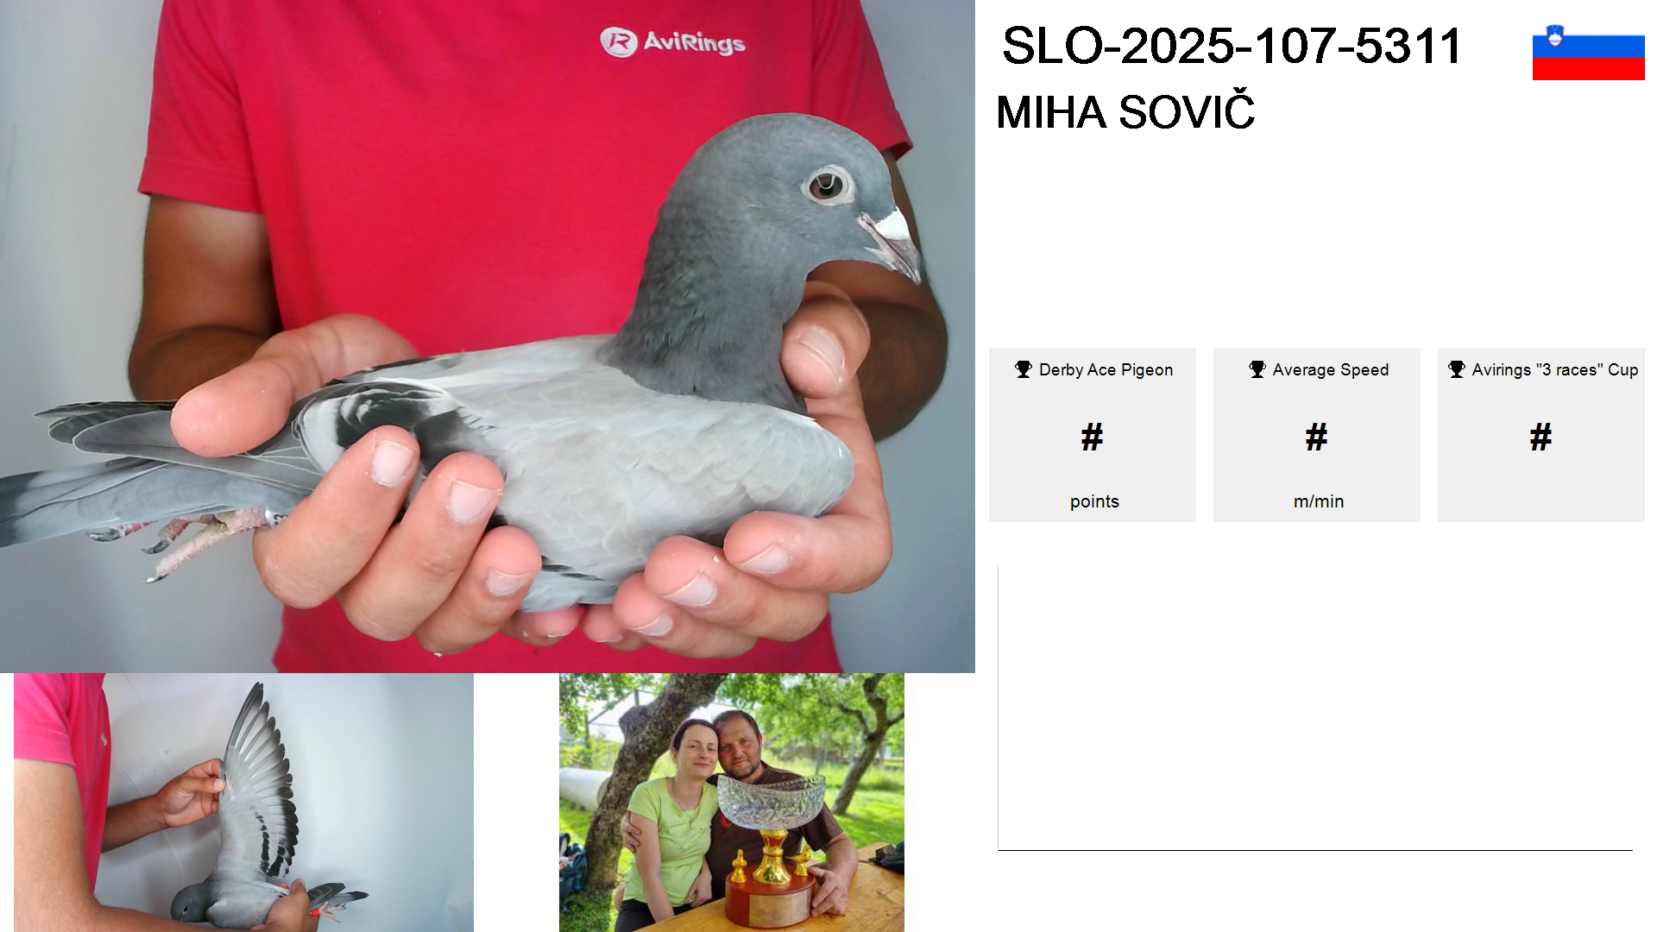Click the Average Speed trophy icon

pyautogui.click(x=1257, y=369)
